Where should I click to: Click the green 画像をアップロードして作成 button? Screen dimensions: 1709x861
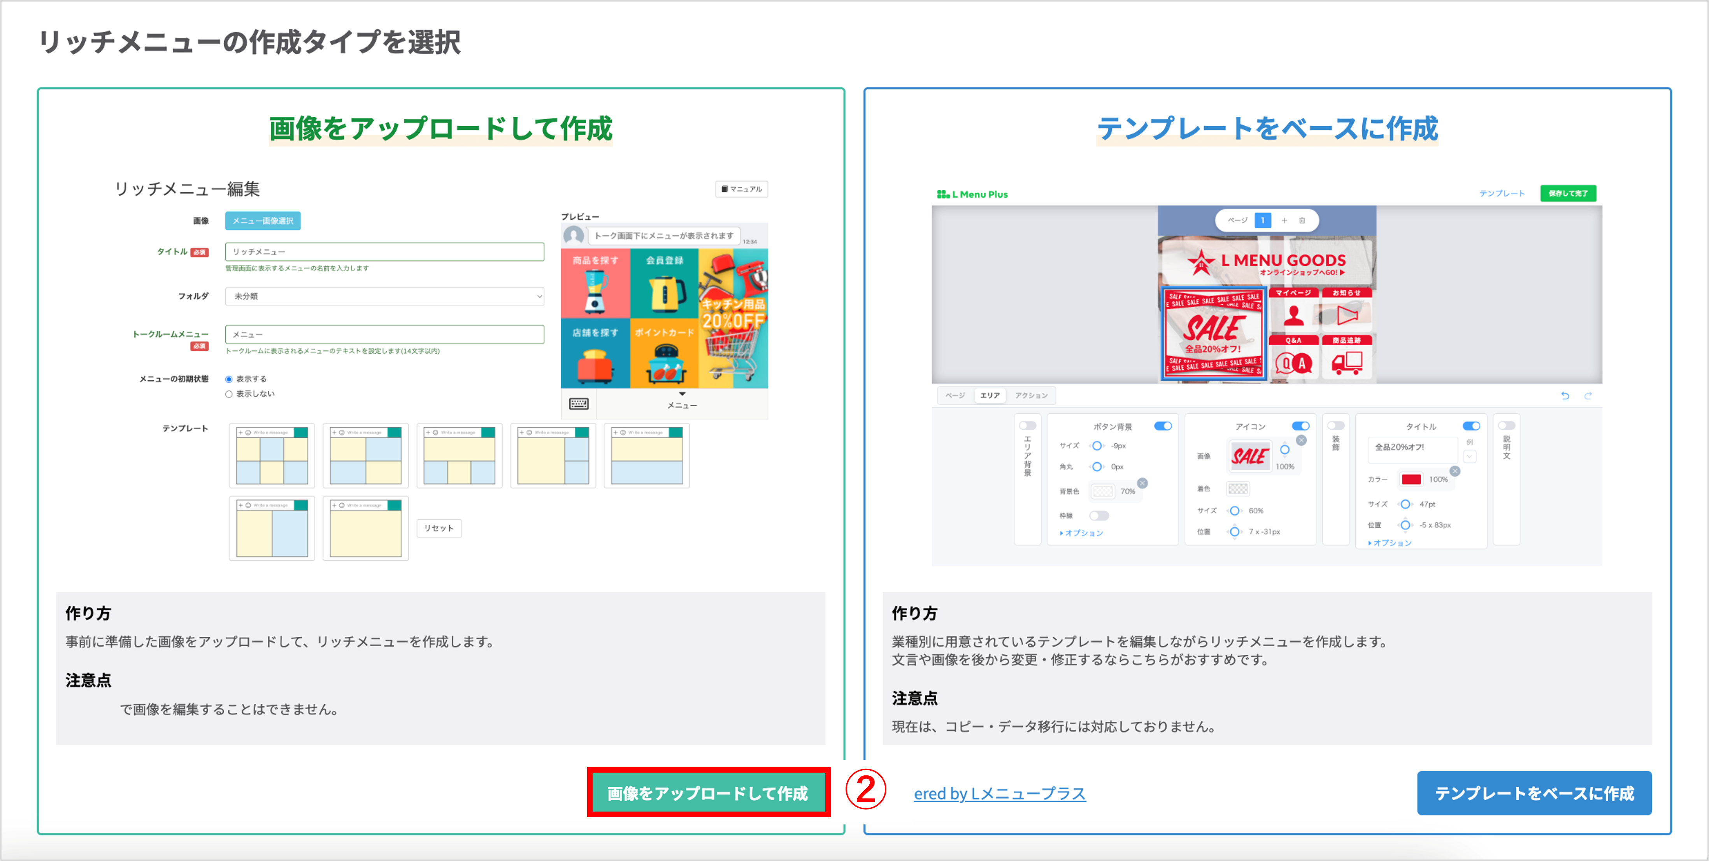point(708,792)
